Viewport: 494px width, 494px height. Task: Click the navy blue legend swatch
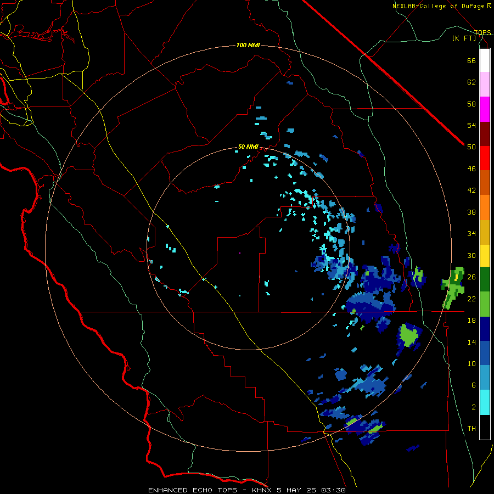pos(485,329)
